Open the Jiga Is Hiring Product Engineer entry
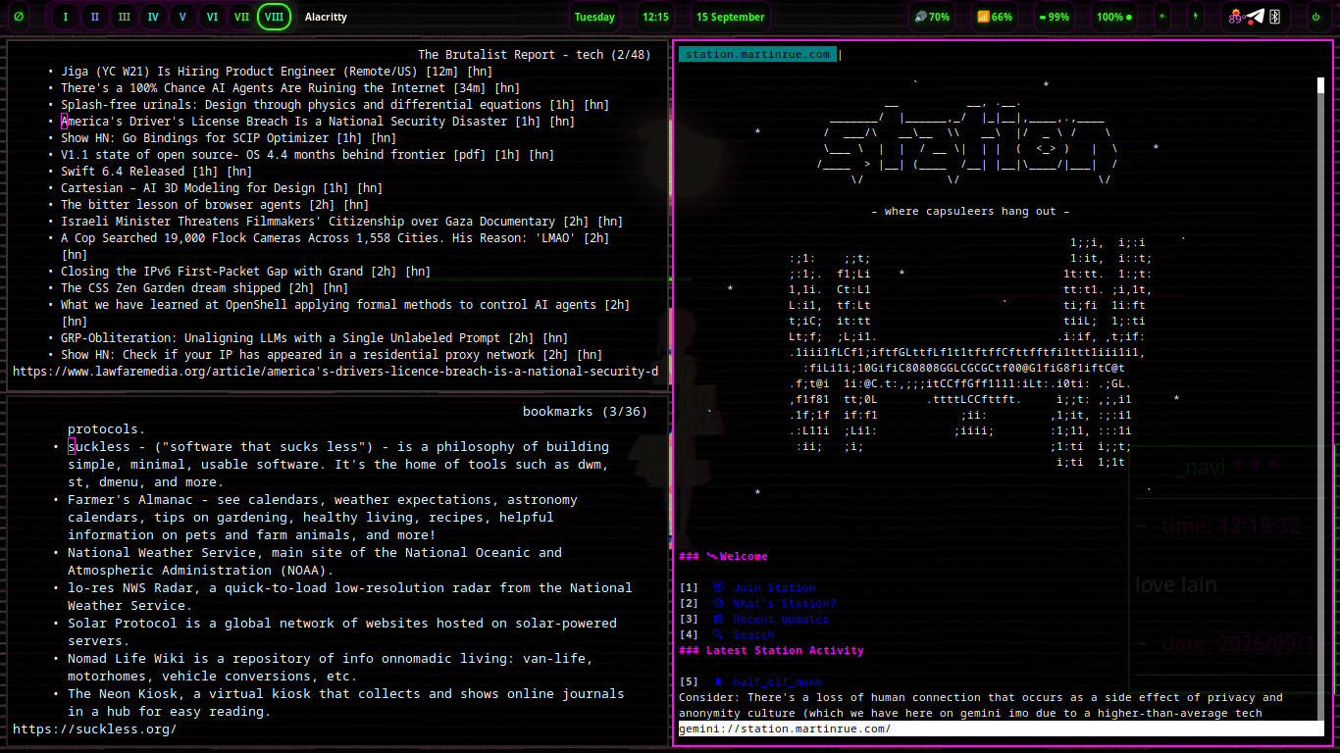 coord(277,72)
